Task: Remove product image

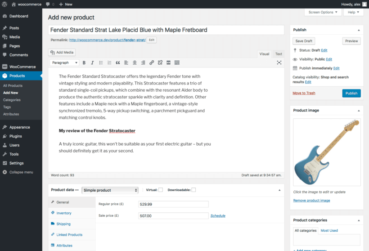Action: [x=311, y=201]
